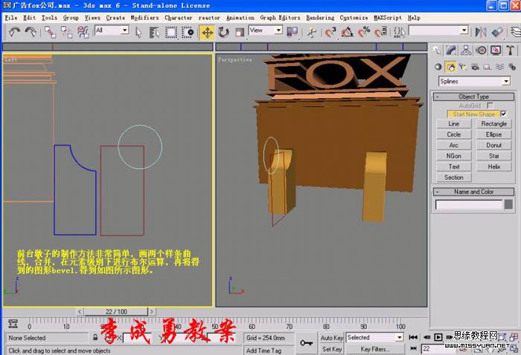Click the Select Object arrow tool
Screen dimensions: 521x355
click(139, 32)
